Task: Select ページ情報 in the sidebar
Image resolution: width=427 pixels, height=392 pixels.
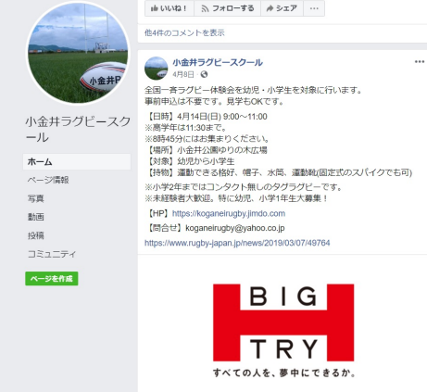Action: pos(48,180)
